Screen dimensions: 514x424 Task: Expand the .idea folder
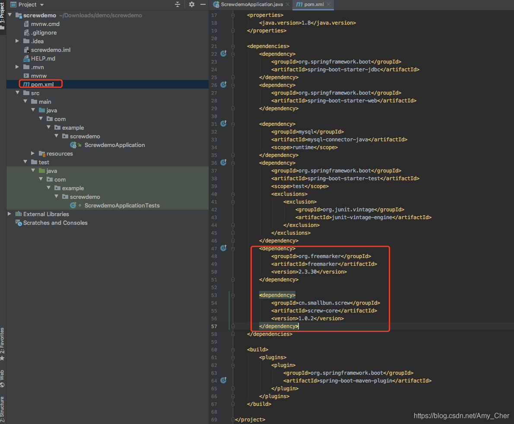pyautogui.click(x=17, y=41)
